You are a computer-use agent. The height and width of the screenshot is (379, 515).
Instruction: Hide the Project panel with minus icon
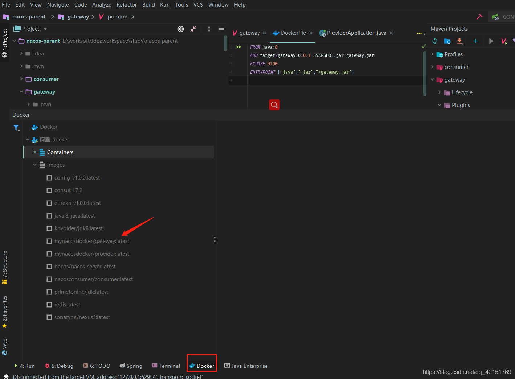pyautogui.click(x=221, y=29)
